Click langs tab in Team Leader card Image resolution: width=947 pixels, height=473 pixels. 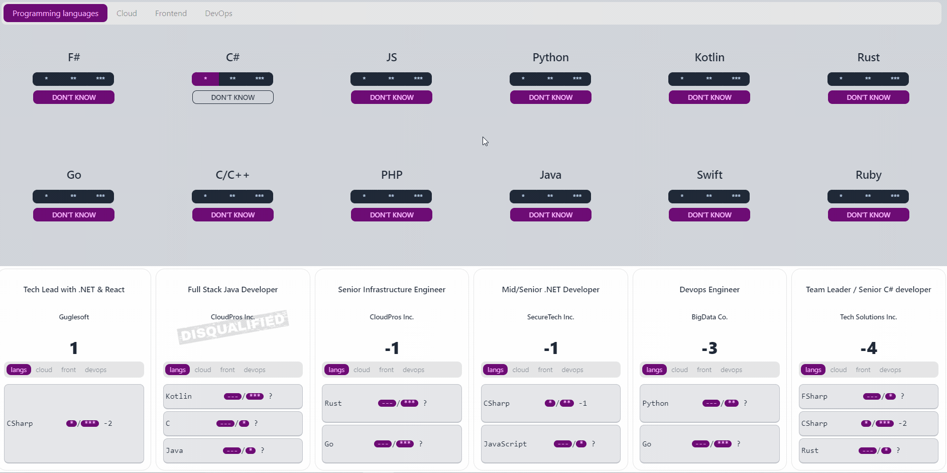pyautogui.click(x=813, y=370)
